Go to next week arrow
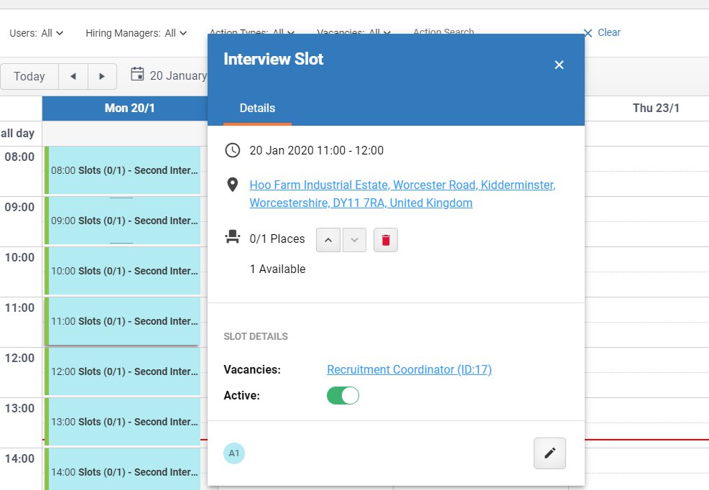709x490 pixels. (102, 76)
